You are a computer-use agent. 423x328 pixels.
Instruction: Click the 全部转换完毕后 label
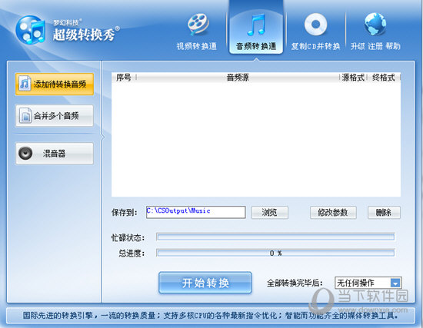point(295,283)
